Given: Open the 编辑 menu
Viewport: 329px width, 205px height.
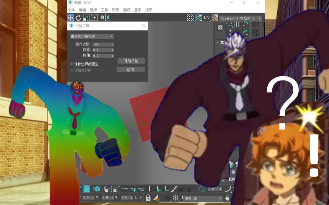Looking at the screenshot, I should pos(82,10).
